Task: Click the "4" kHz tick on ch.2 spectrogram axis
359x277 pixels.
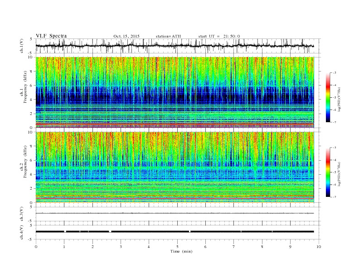Action: tap(32, 174)
